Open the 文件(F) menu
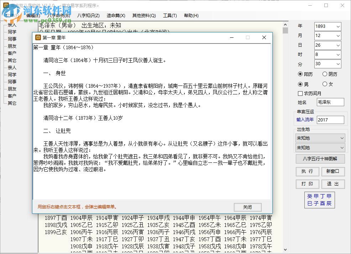 point(12,15)
